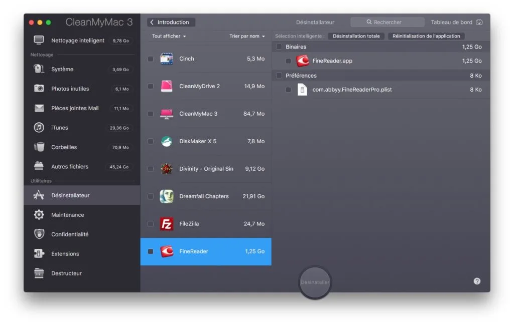The width and height of the screenshot is (514, 326).
Task: Click the 45,24 Go Autres fichiers badge
Action: click(x=119, y=167)
